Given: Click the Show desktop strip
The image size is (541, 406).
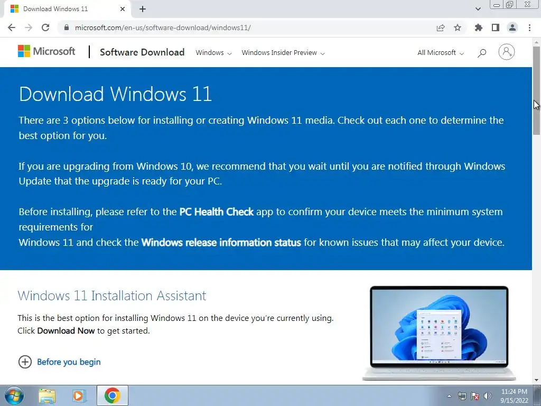Looking at the screenshot, I should [537, 395].
